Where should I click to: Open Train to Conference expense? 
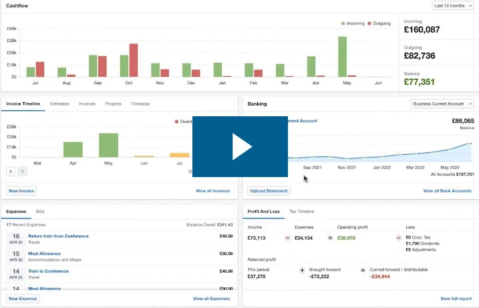[x=48, y=271]
